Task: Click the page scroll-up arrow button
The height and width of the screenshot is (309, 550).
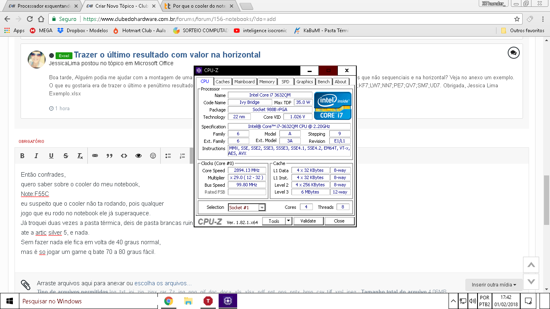Action: pyautogui.click(x=531, y=265)
